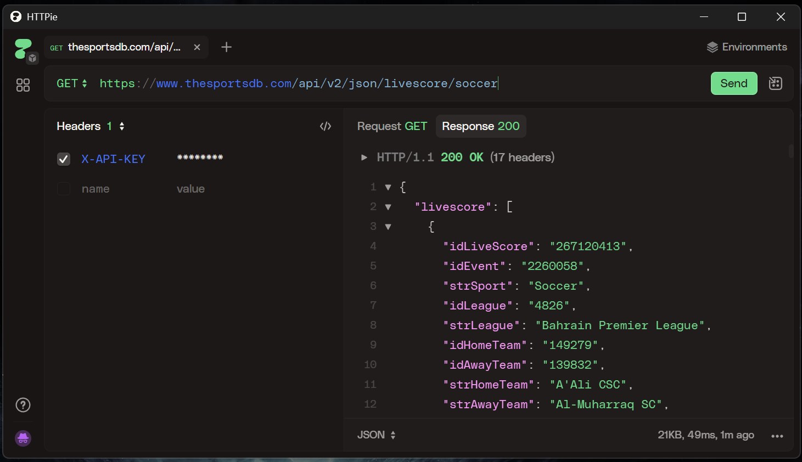Tick the empty new header row checkbox

[x=64, y=189]
